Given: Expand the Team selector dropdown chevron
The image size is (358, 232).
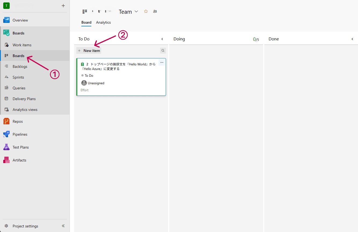Looking at the screenshot, I should (x=136, y=12).
